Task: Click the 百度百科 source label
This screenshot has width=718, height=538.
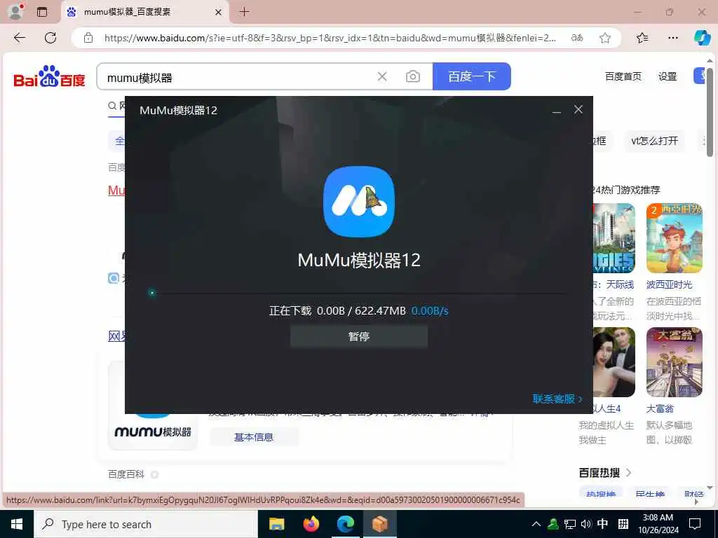Action: [126, 474]
